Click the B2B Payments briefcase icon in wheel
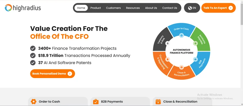This screenshot has width=243, height=106. coord(195,59)
